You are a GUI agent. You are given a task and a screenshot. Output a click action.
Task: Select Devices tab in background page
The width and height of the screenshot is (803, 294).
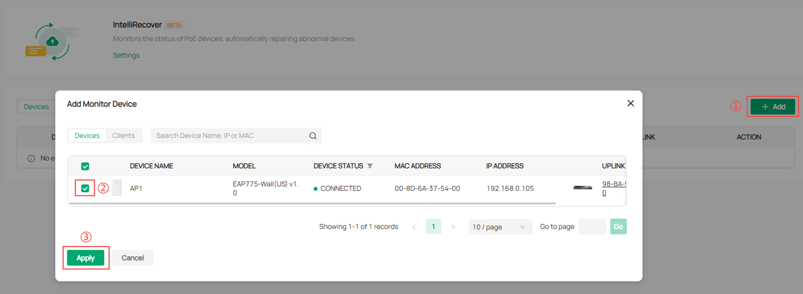[x=36, y=107]
